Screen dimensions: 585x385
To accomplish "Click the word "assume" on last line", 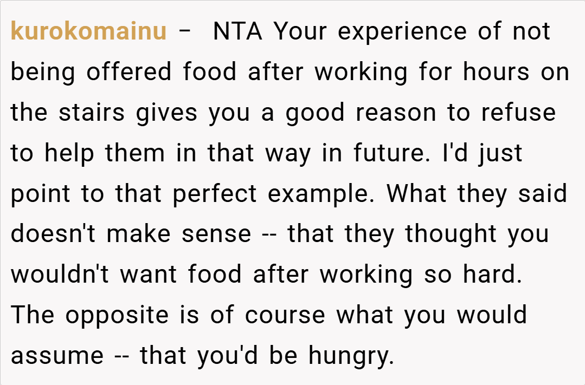I will tap(57, 356).
